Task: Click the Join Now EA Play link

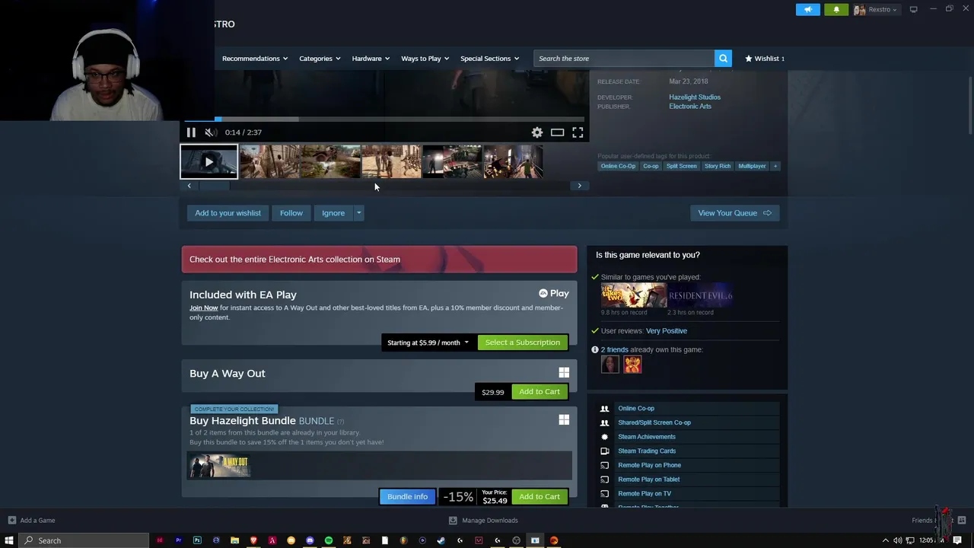Action: (x=203, y=307)
